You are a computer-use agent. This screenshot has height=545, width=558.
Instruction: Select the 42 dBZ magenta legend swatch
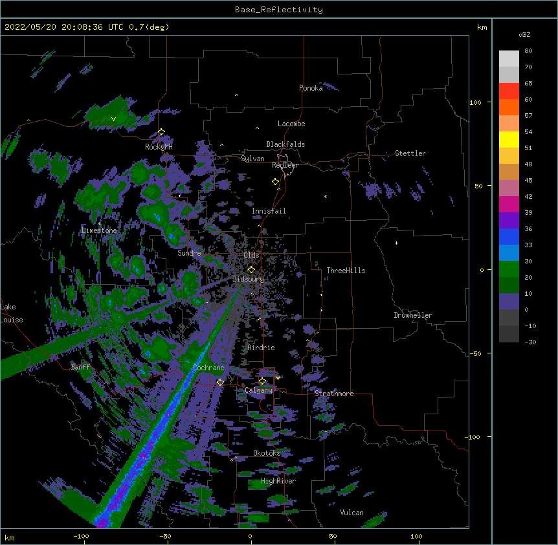click(x=509, y=204)
